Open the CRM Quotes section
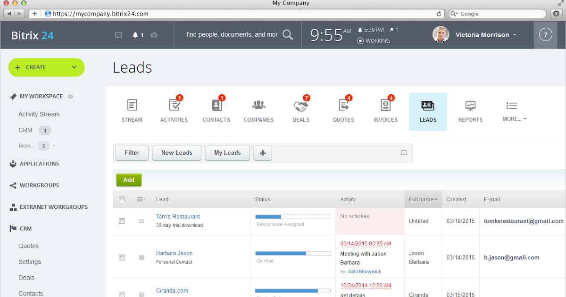This screenshot has width=566, height=297. tap(343, 111)
